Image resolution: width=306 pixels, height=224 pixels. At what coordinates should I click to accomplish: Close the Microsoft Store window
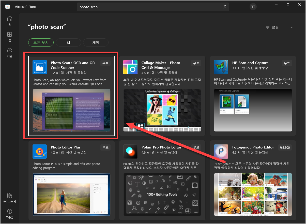click(x=300, y=5)
